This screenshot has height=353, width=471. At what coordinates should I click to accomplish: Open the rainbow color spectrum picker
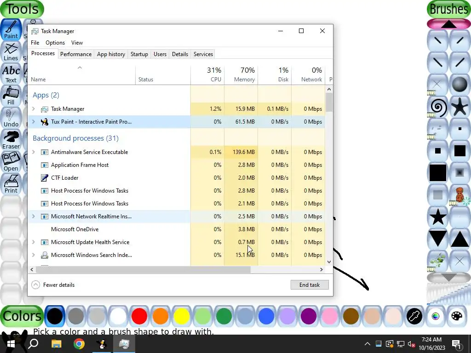point(436,316)
